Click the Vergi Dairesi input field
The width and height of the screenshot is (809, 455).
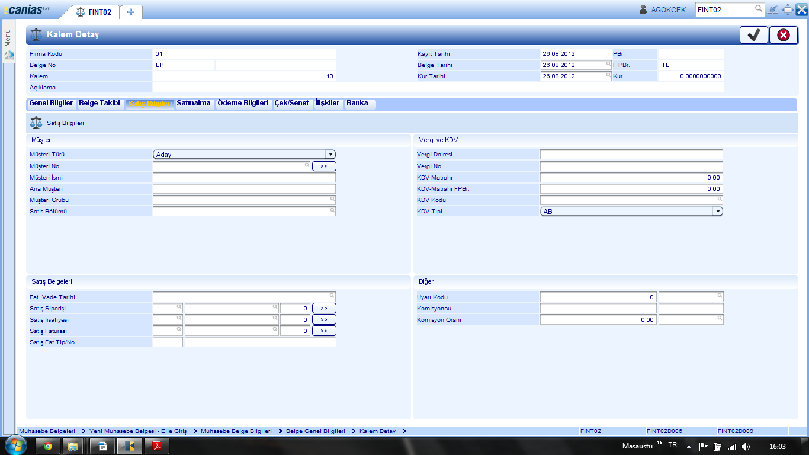point(631,155)
